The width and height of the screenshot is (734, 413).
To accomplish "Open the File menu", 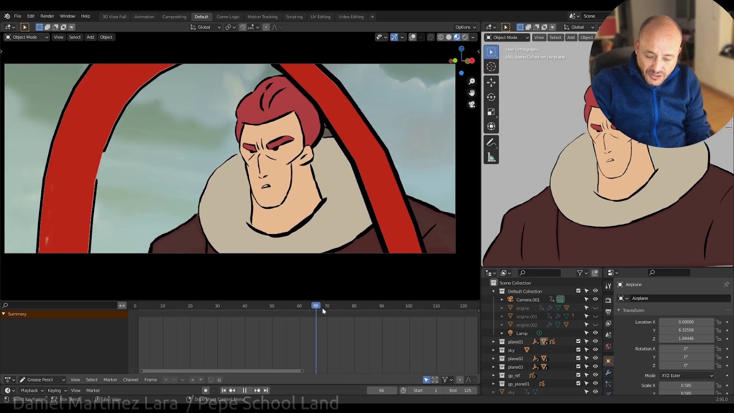I will (x=18, y=16).
